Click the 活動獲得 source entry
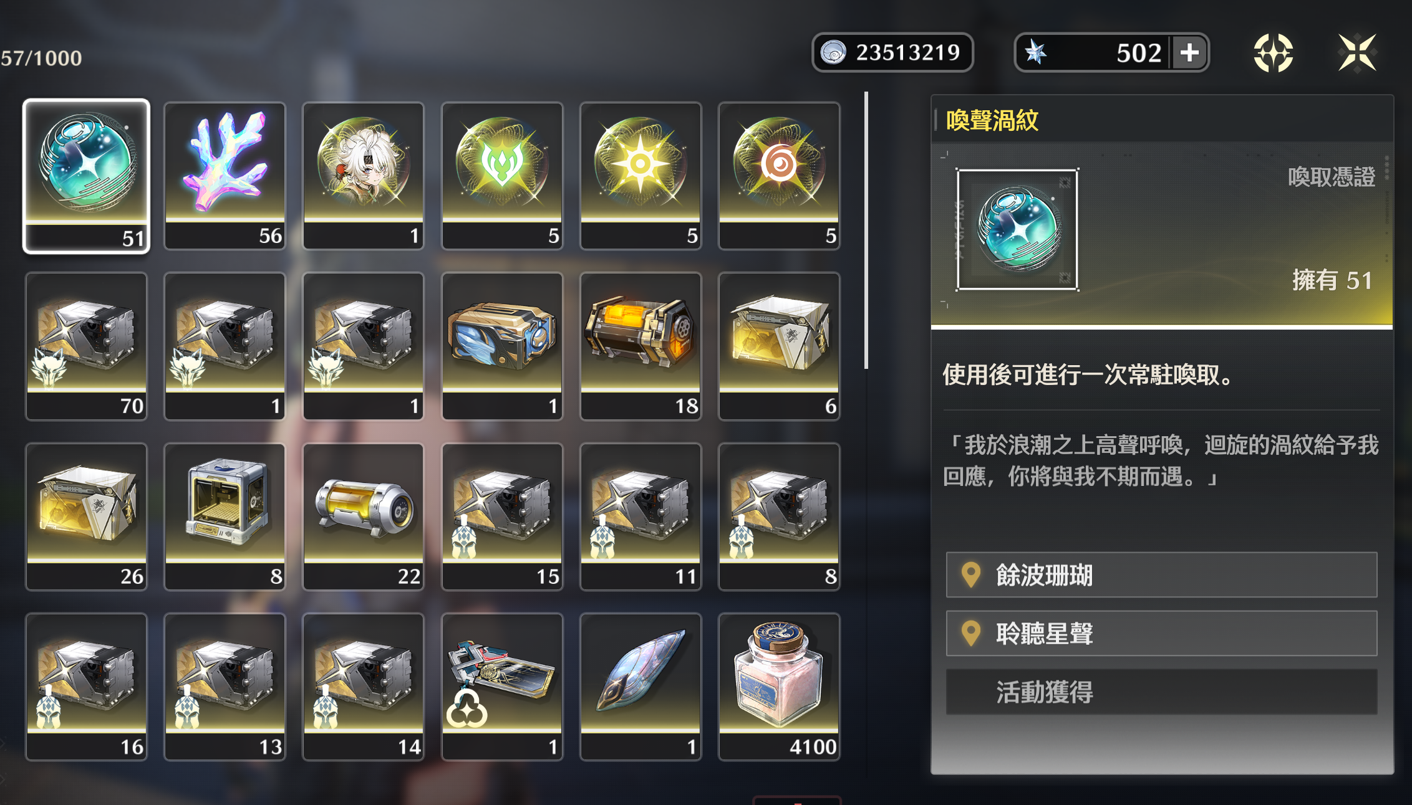1412x805 pixels. pyautogui.click(x=1161, y=692)
